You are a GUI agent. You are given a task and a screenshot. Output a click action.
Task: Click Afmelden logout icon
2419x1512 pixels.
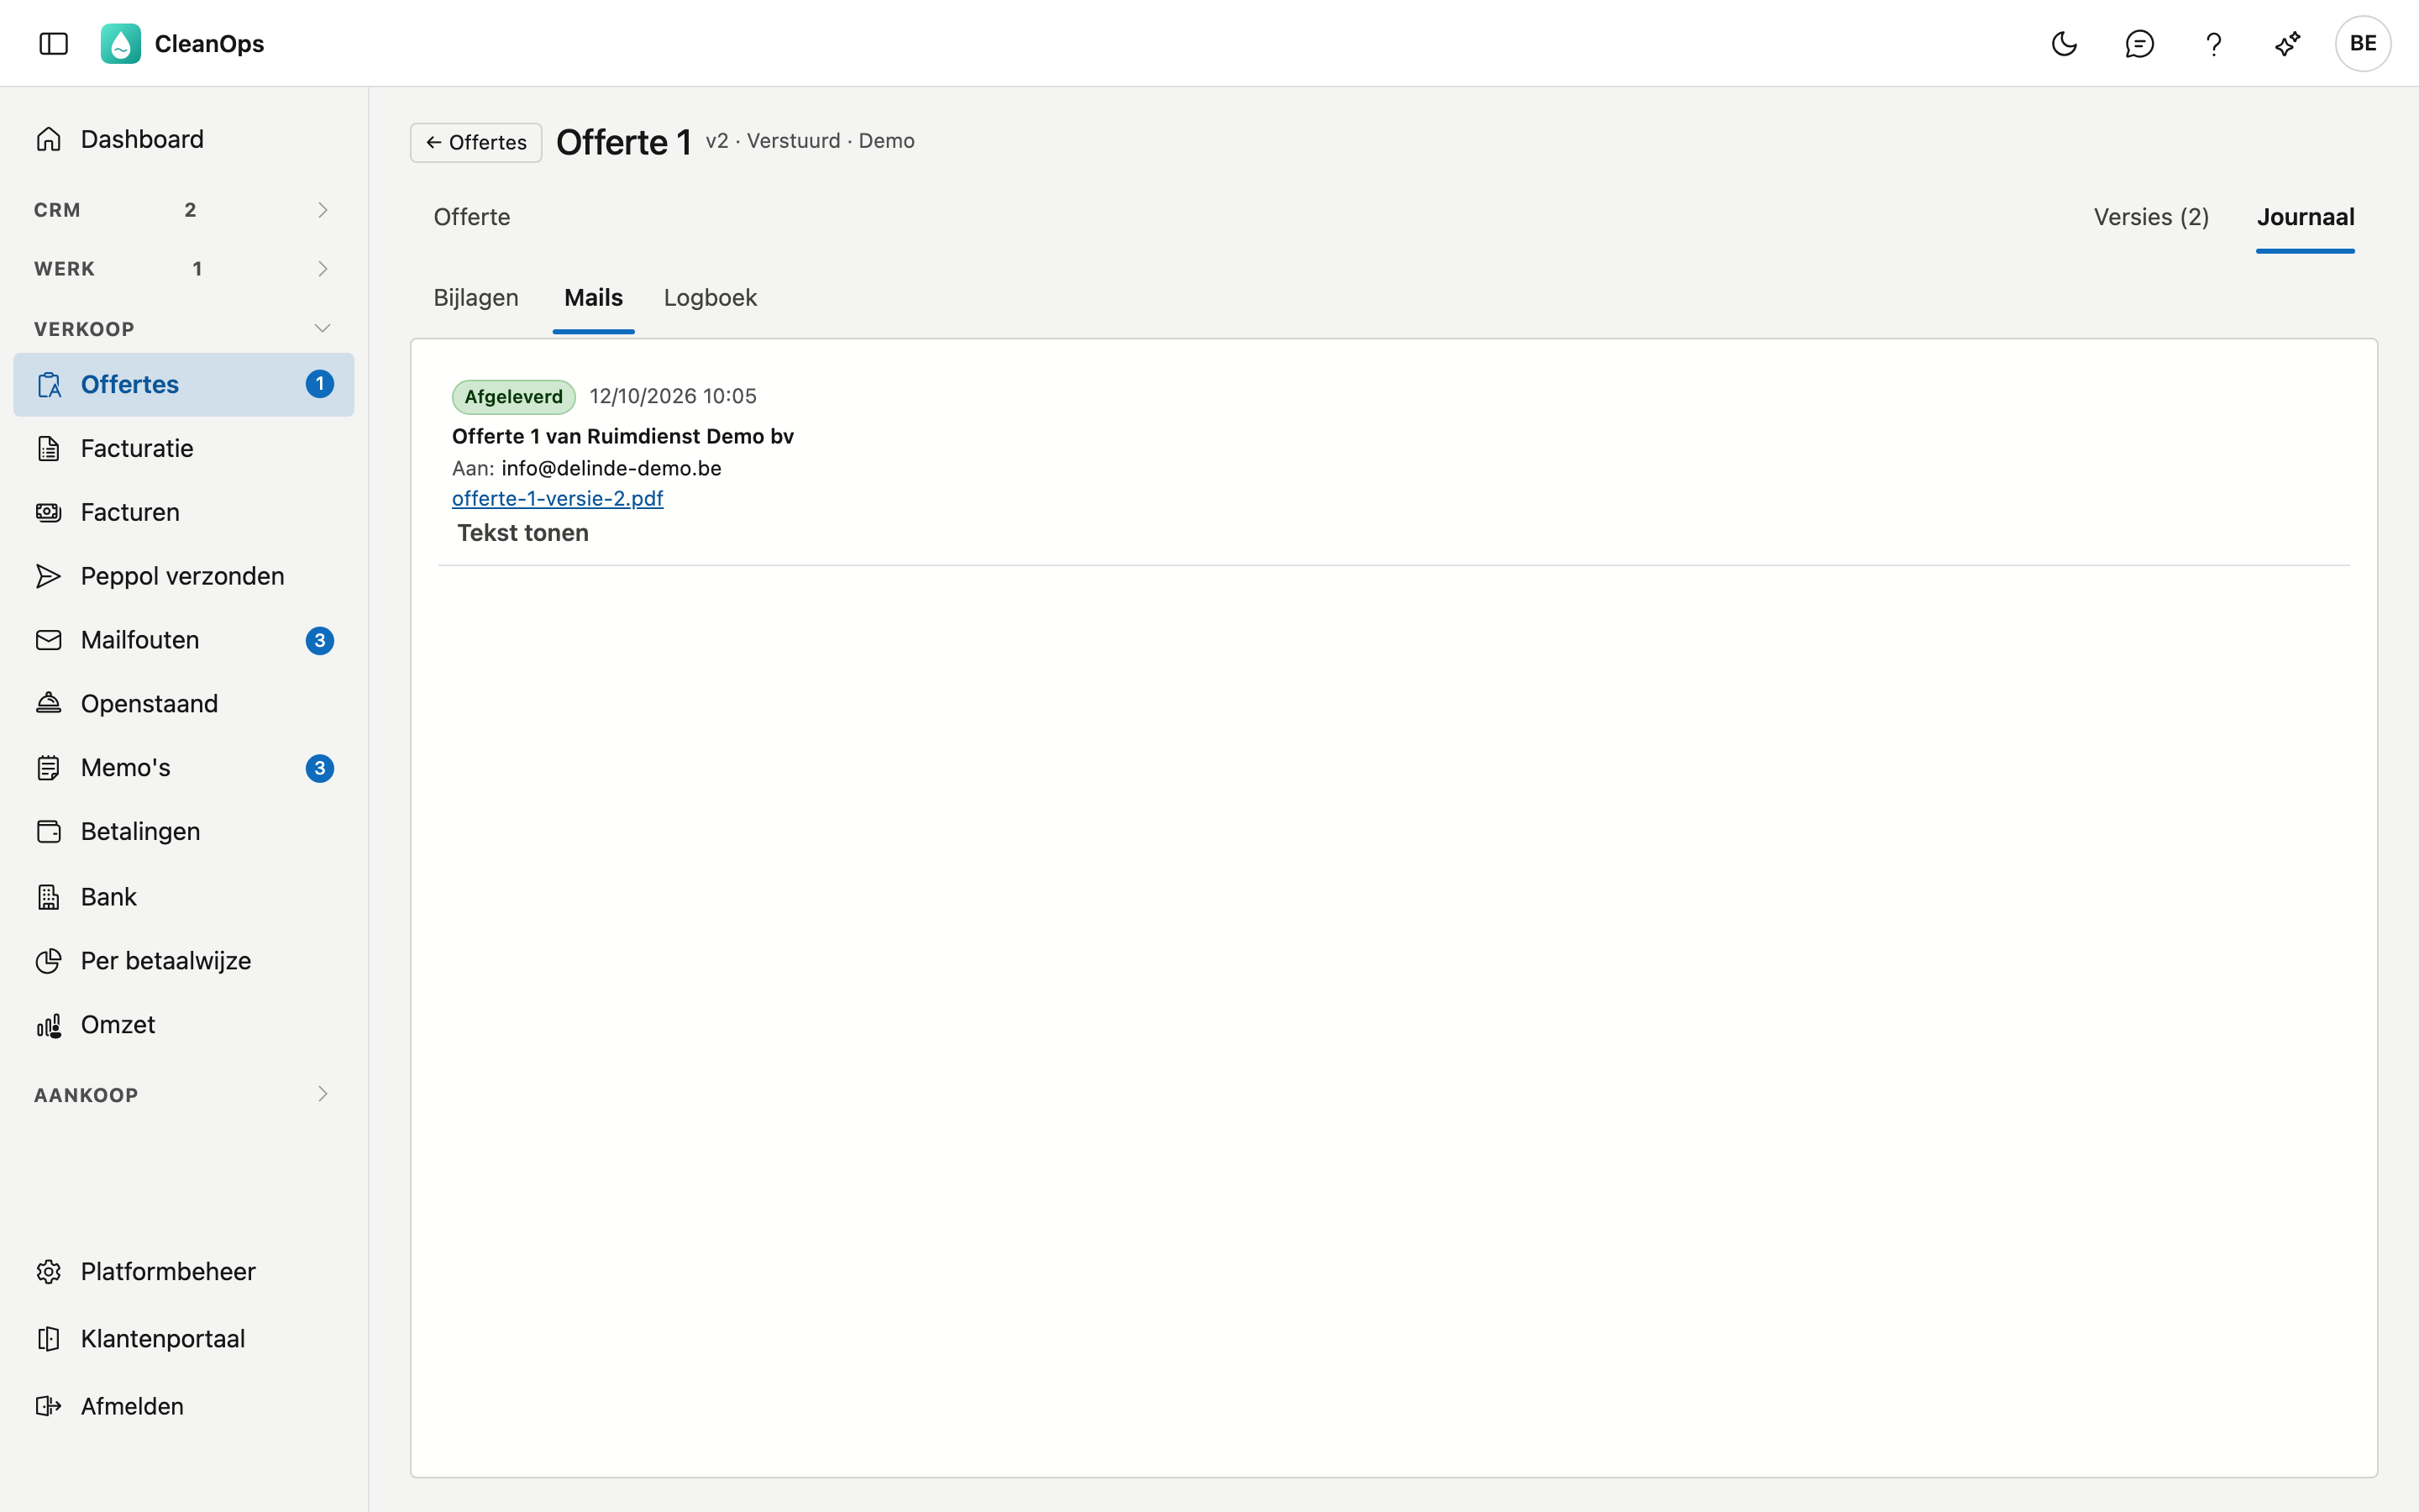(49, 1406)
